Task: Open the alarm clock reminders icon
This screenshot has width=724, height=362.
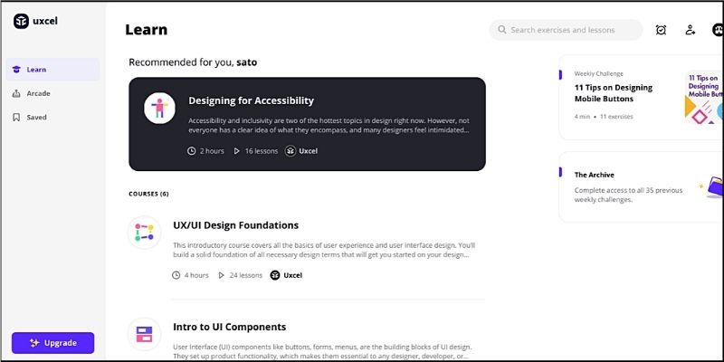Action: [x=661, y=30]
